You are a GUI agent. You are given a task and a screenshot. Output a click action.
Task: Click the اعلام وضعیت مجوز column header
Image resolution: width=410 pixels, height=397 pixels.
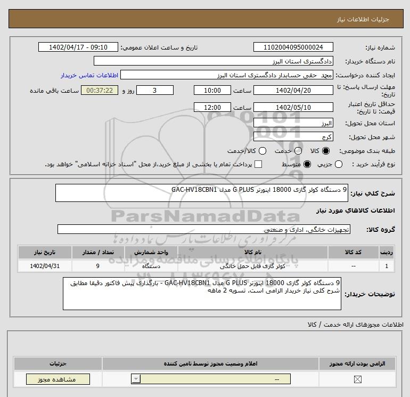(x=210, y=363)
